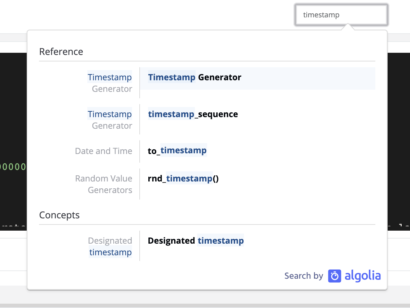The height and width of the screenshot is (308, 410).
Task: Click the "Search by" text
Action: (x=304, y=276)
